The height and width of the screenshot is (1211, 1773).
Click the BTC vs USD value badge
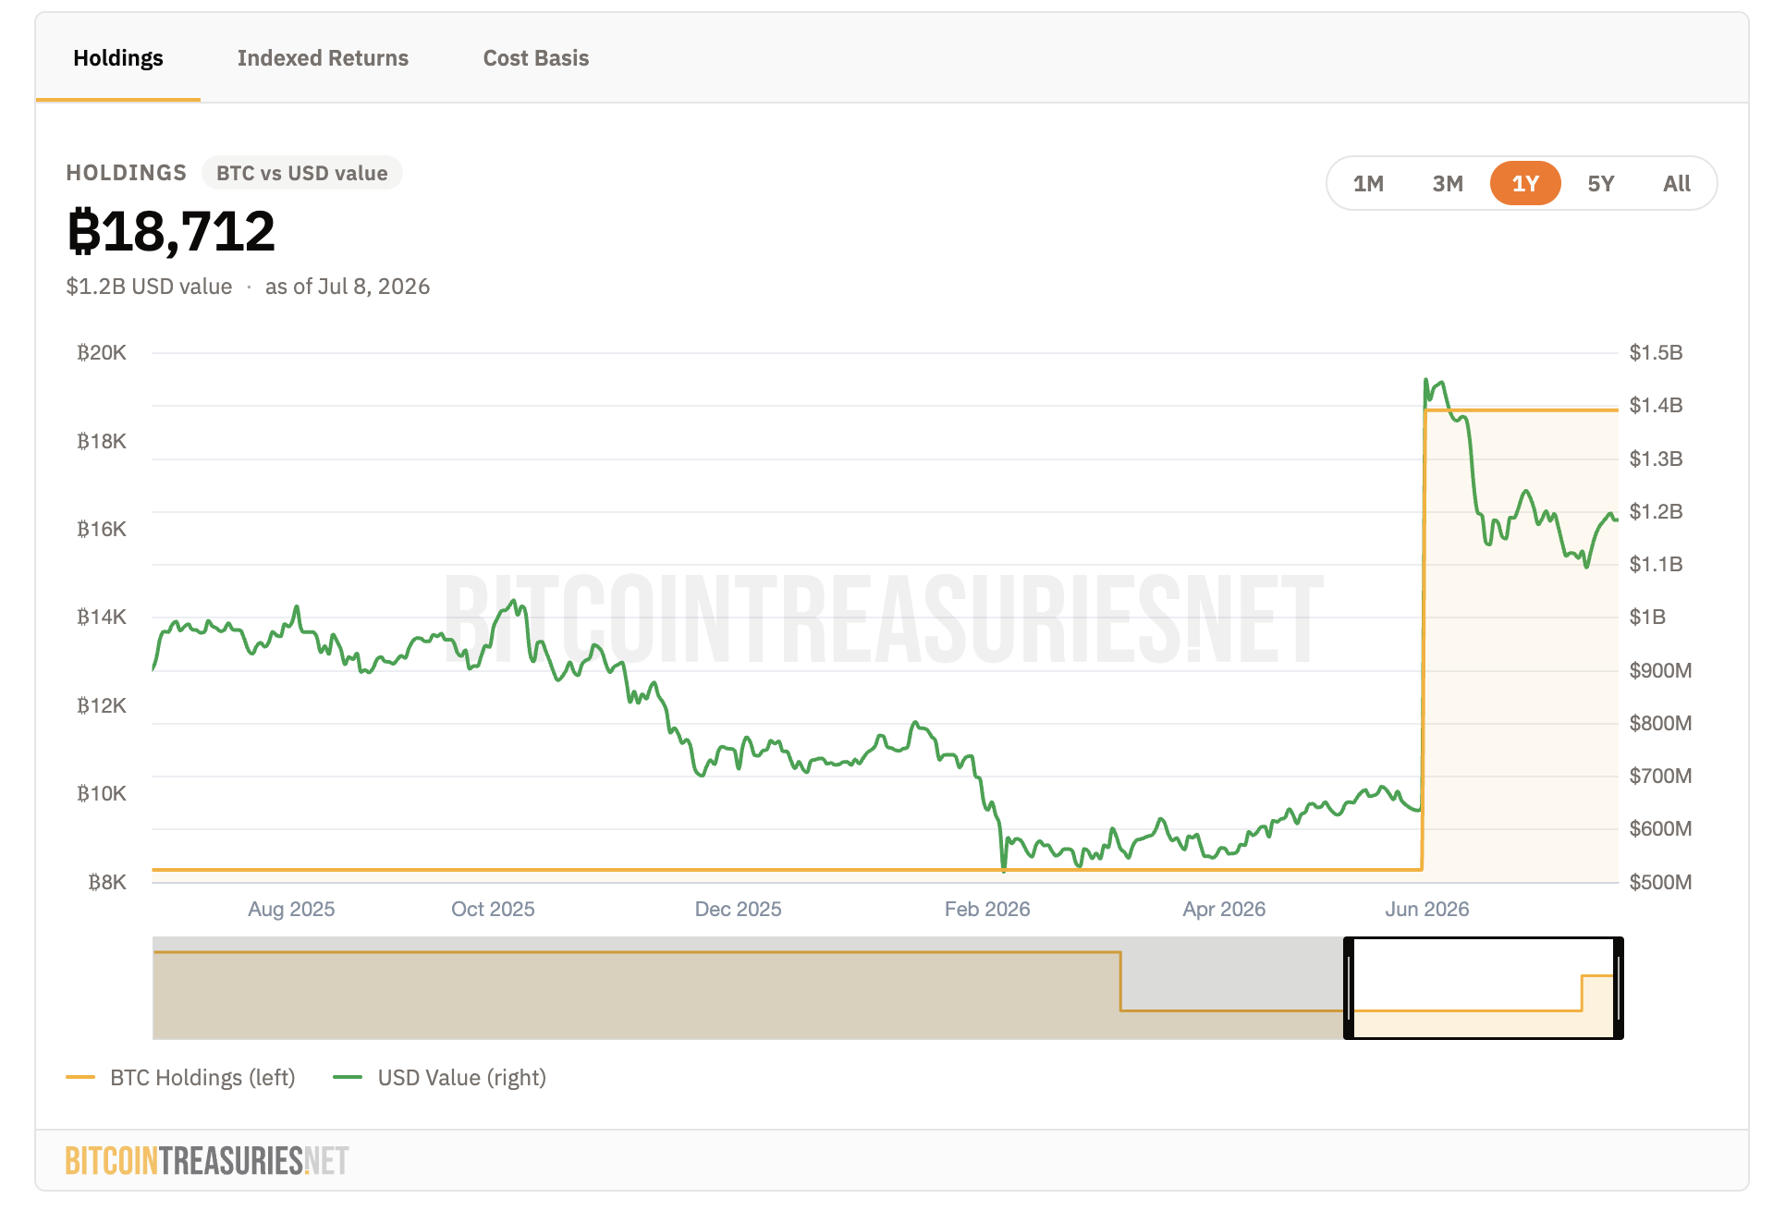pyautogui.click(x=302, y=173)
